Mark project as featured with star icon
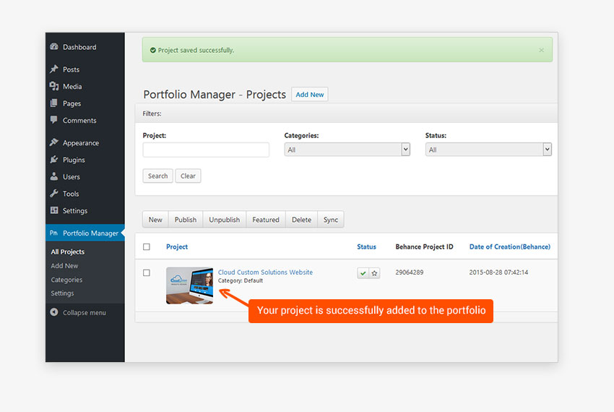Image resolution: width=614 pixels, height=412 pixels. (x=374, y=273)
